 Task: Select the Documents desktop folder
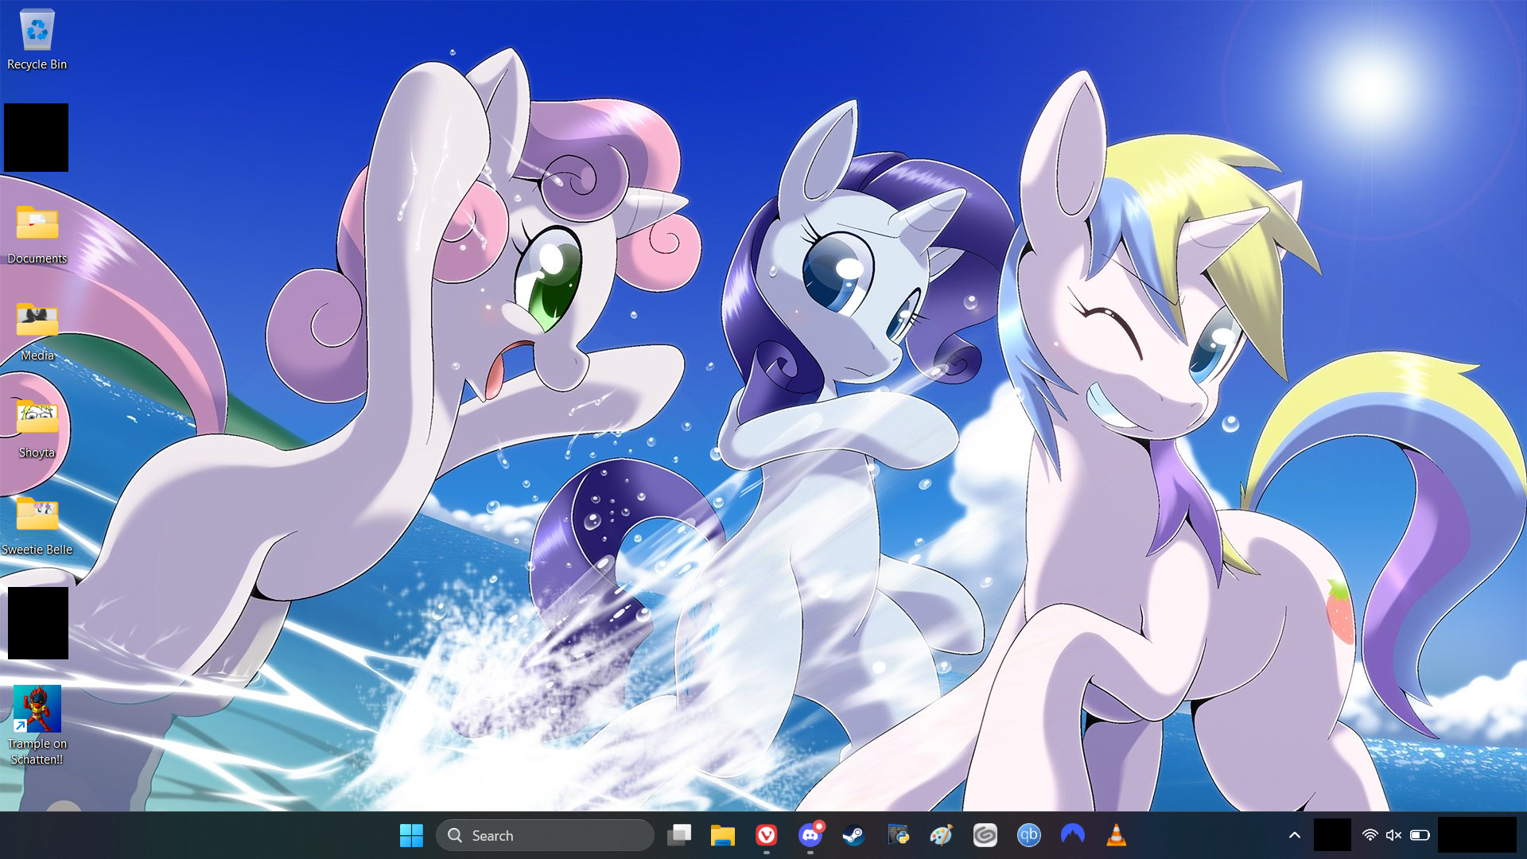point(37,233)
